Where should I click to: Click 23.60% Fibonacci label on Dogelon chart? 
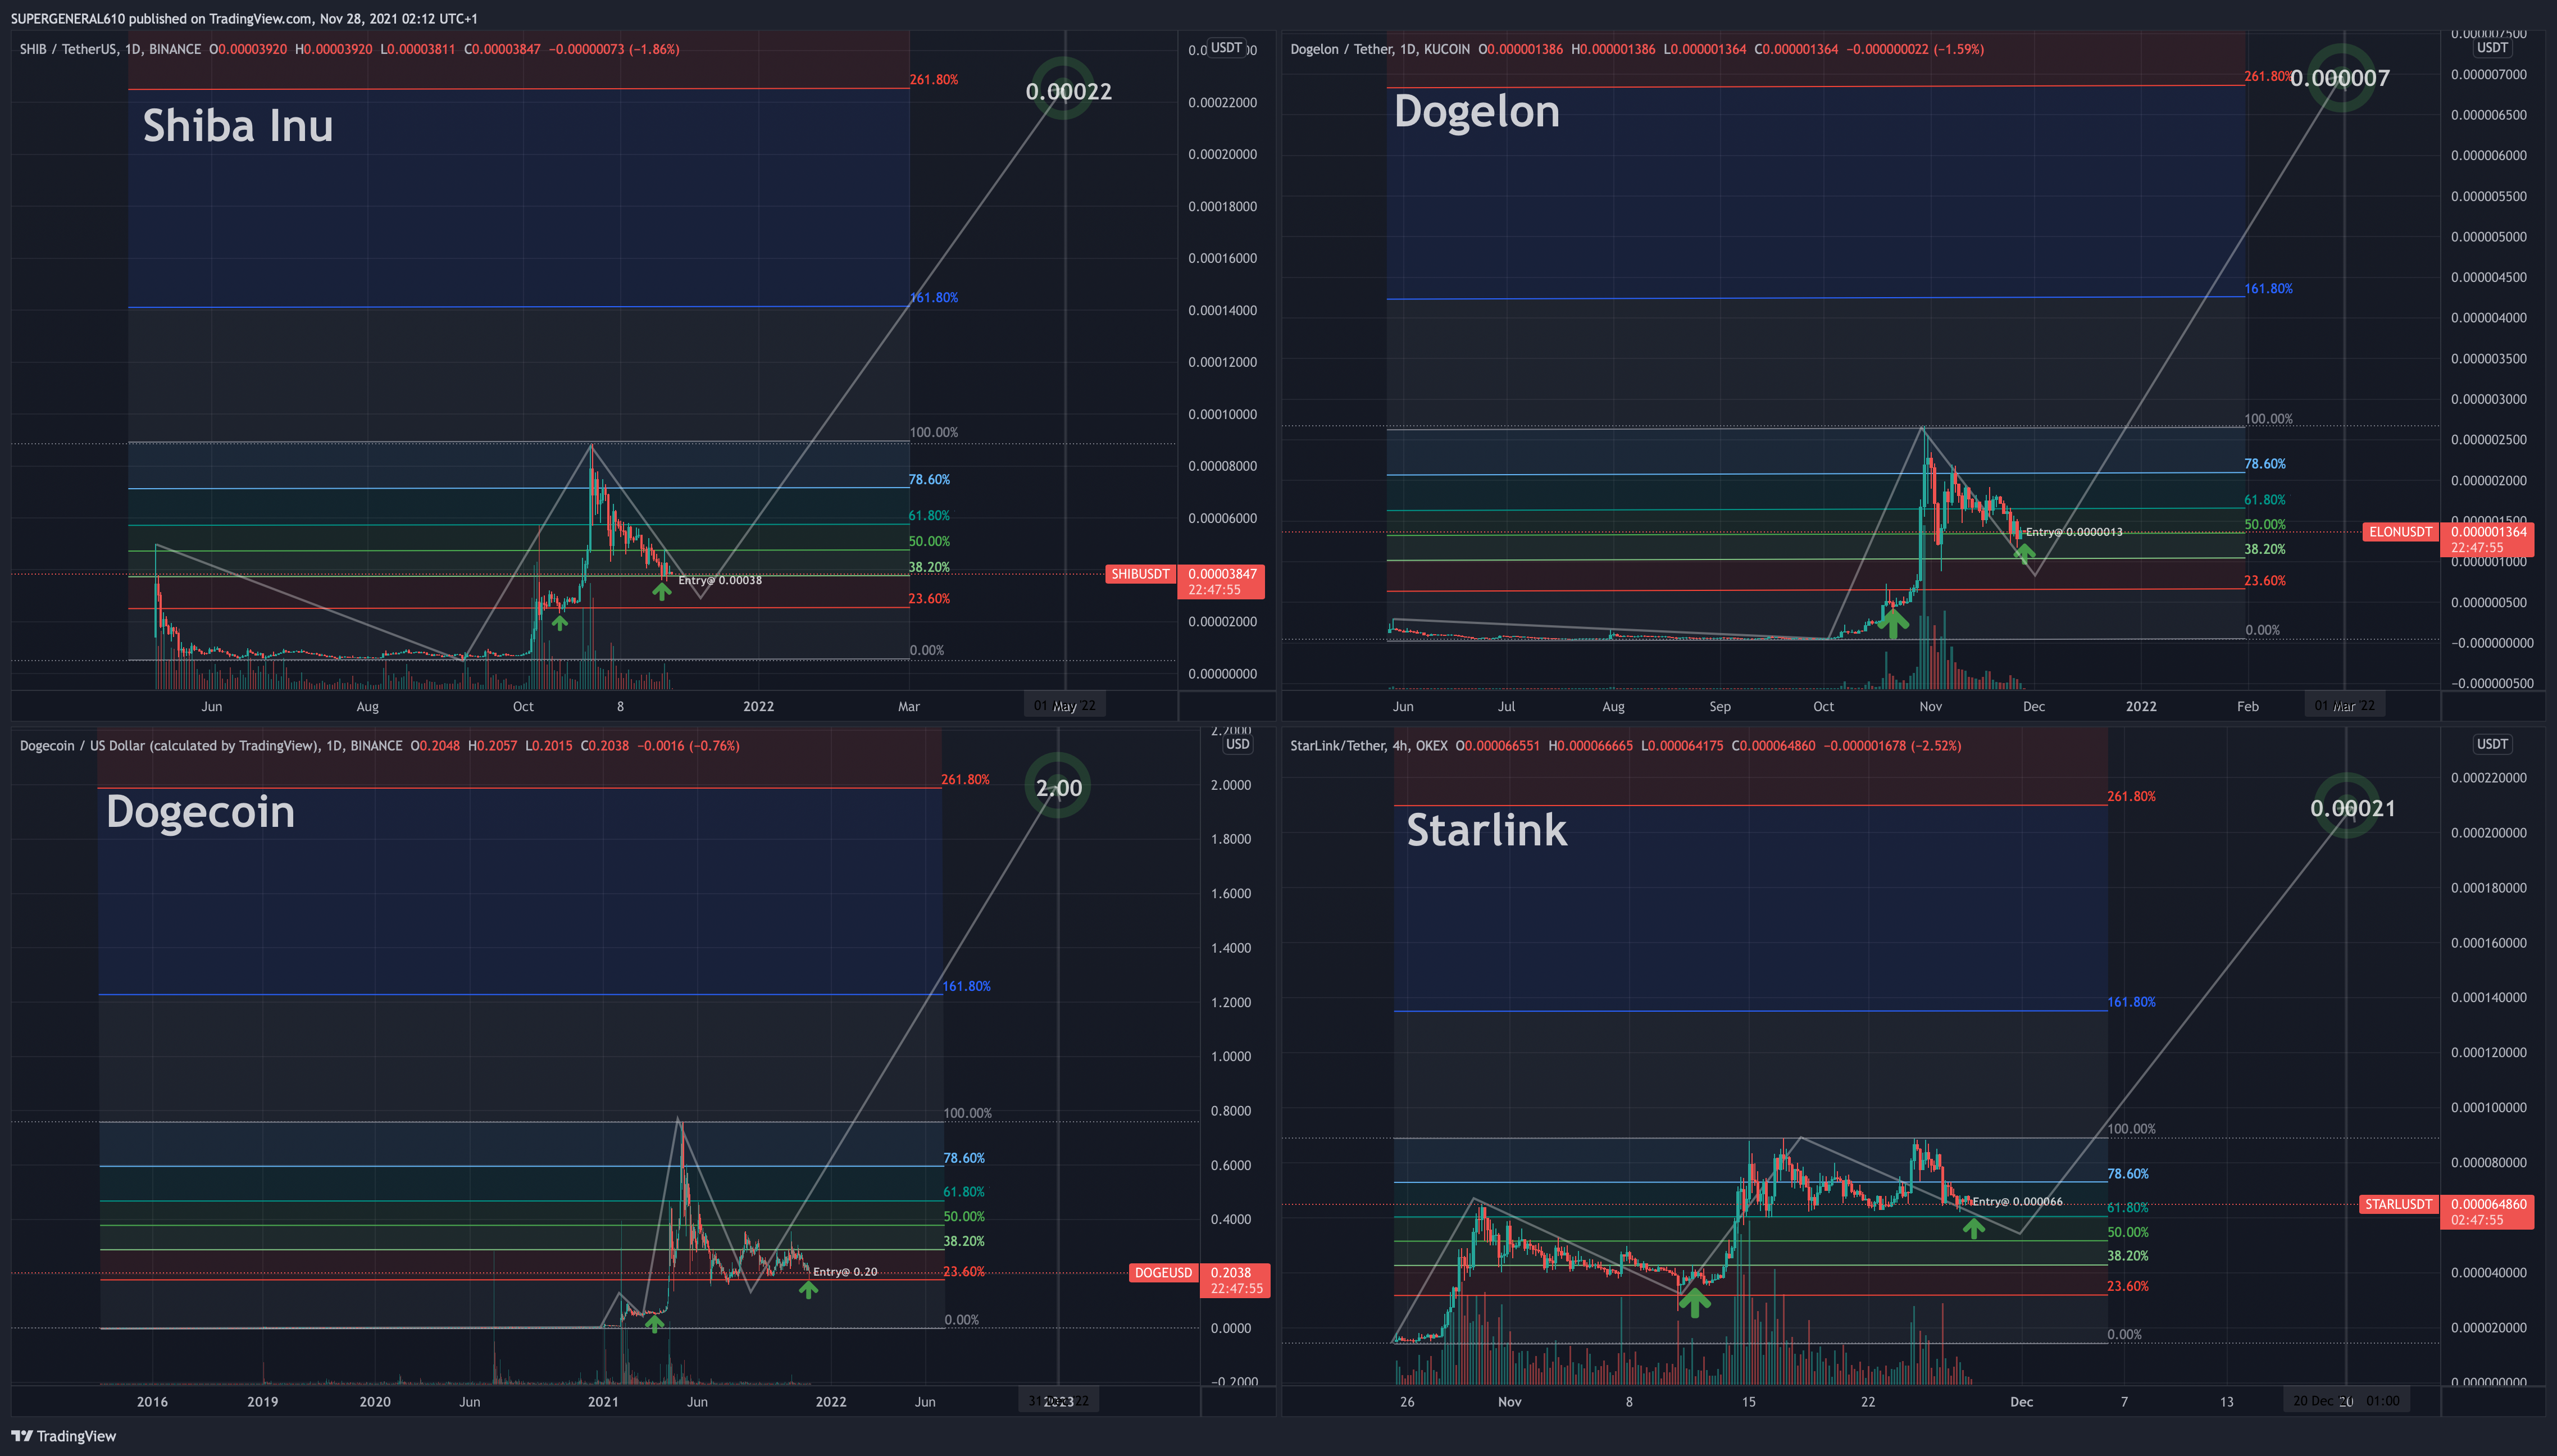click(x=2265, y=581)
